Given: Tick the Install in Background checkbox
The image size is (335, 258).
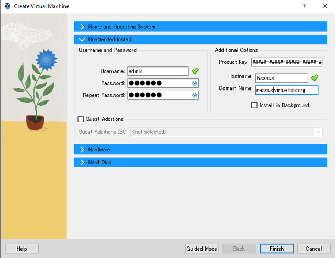Looking at the screenshot, I should pyautogui.click(x=254, y=105).
